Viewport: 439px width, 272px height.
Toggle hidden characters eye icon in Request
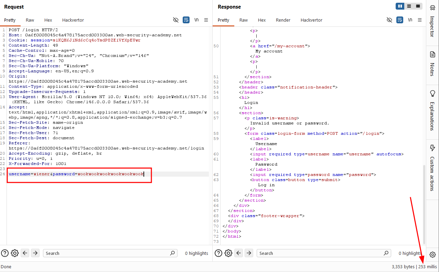(176, 20)
